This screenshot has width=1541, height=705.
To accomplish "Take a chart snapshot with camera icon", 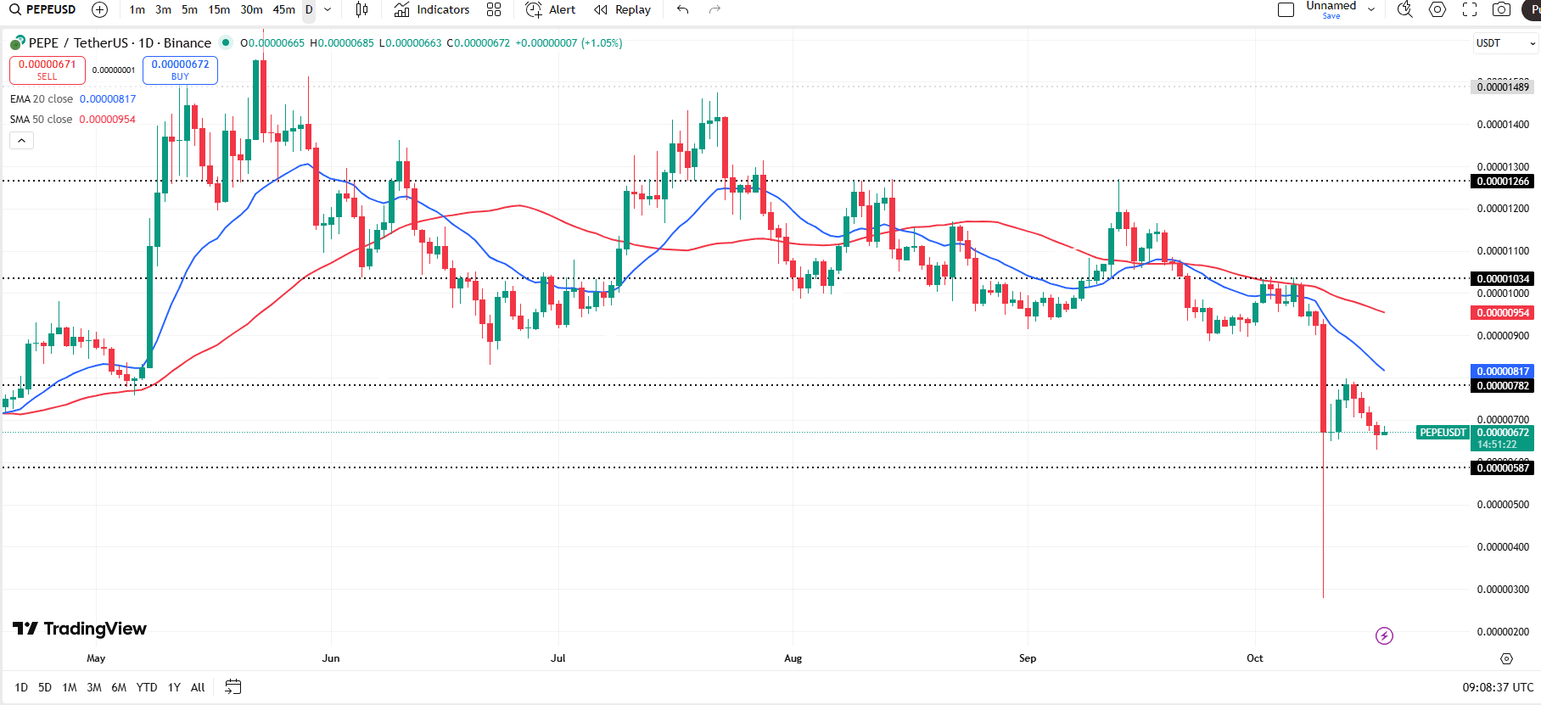I will (x=1501, y=10).
